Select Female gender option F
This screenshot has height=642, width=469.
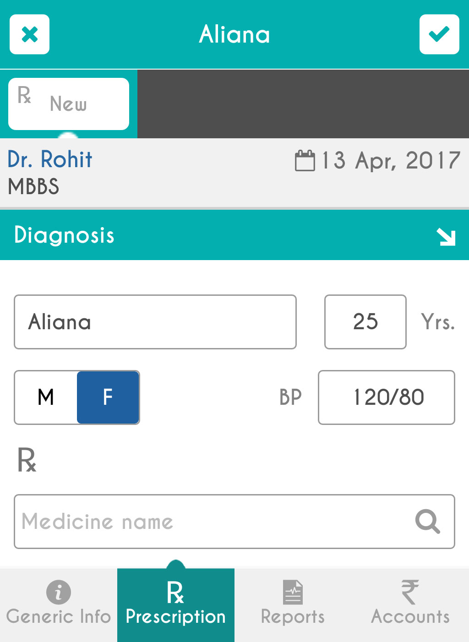(108, 397)
